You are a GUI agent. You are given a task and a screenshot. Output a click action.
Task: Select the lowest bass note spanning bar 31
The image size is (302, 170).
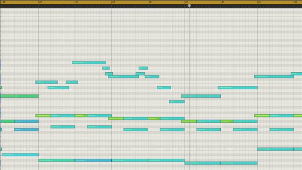(239, 163)
